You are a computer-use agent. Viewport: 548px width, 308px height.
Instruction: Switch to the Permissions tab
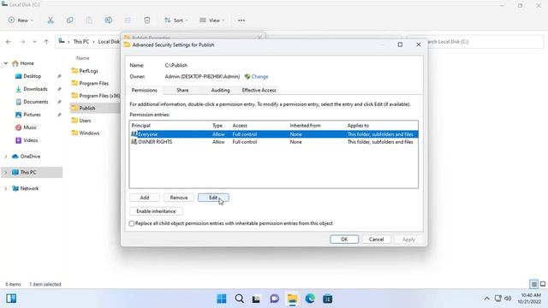pyautogui.click(x=145, y=90)
